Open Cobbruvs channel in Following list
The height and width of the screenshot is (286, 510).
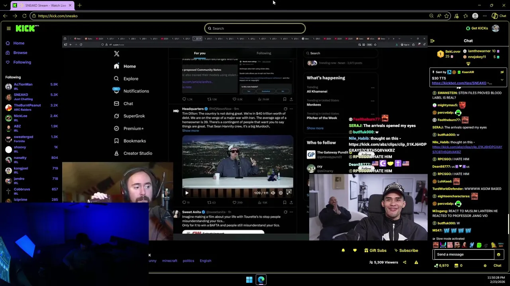pyautogui.click(x=31, y=191)
